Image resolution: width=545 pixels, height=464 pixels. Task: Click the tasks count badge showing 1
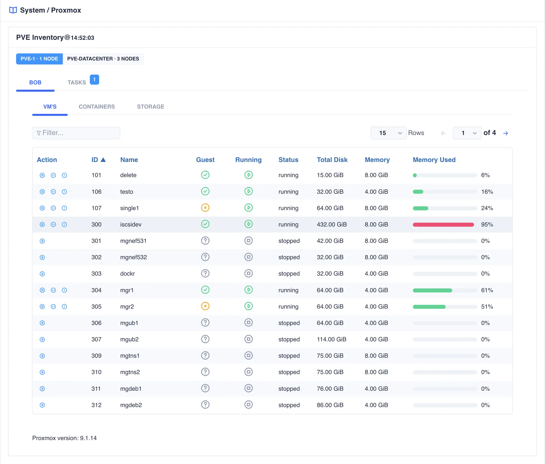point(94,80)
